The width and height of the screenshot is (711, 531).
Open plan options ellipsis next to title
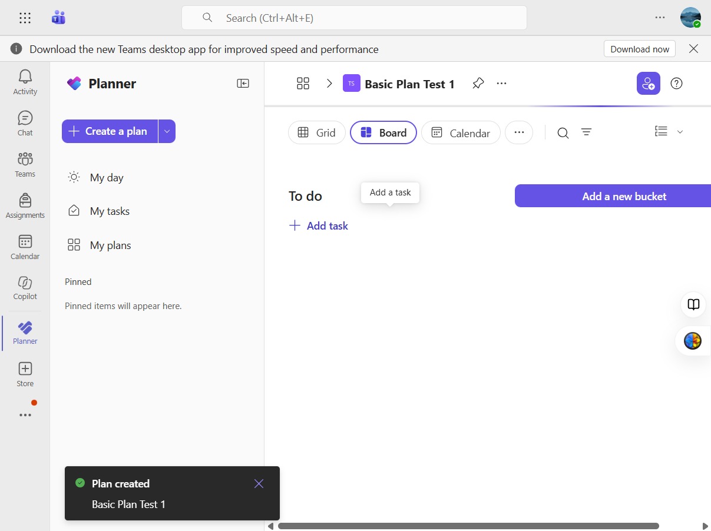pos(501,84)
